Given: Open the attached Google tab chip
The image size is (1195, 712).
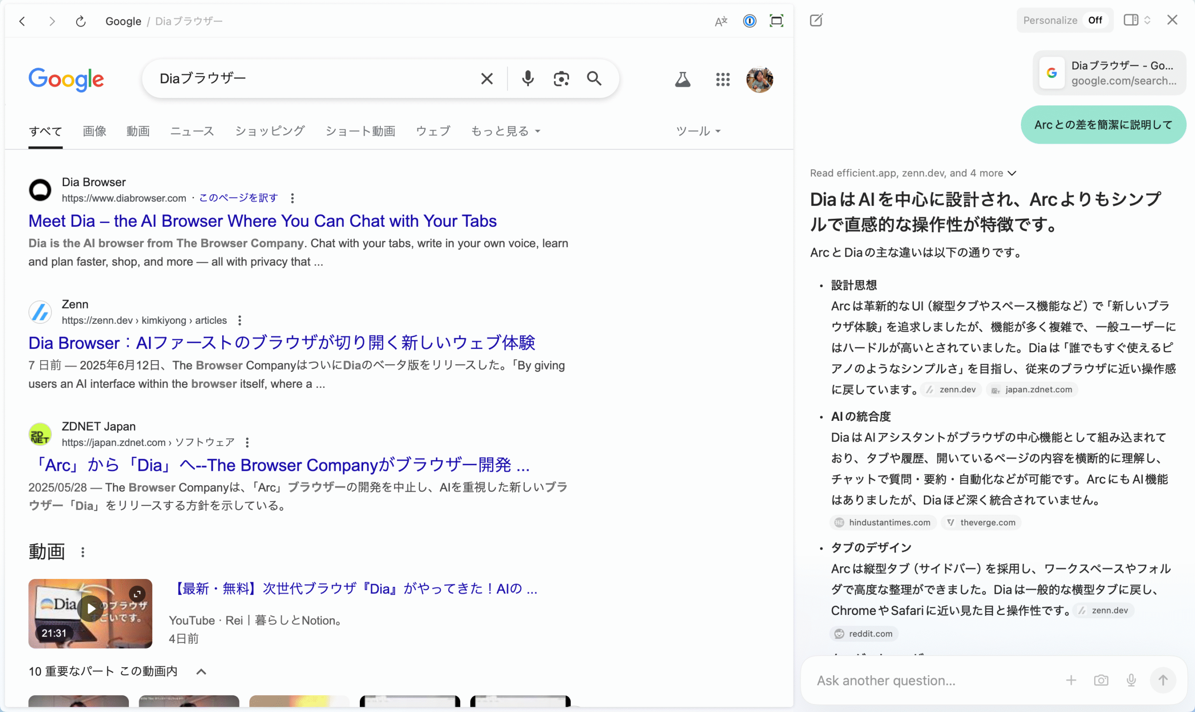Looking at the screenshot, I should tap(1109, 73).
